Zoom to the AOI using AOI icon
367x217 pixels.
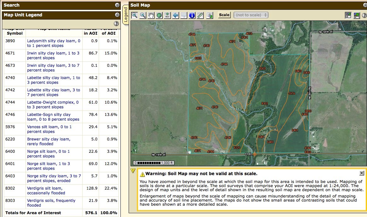click(167, 15)
